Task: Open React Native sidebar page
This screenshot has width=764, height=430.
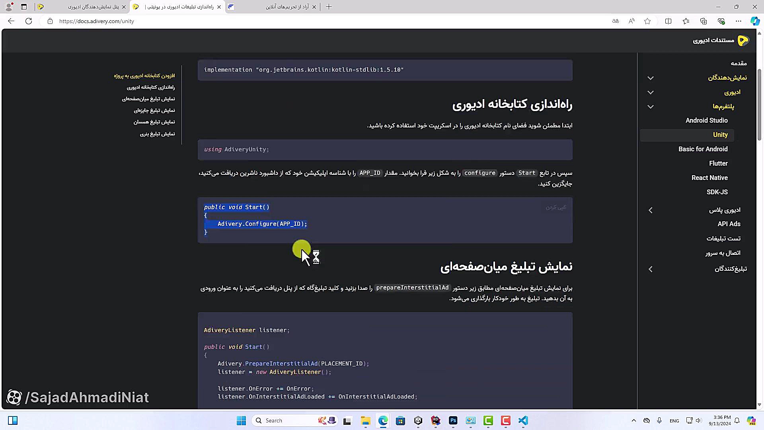Action: click(x=709, y=178)
